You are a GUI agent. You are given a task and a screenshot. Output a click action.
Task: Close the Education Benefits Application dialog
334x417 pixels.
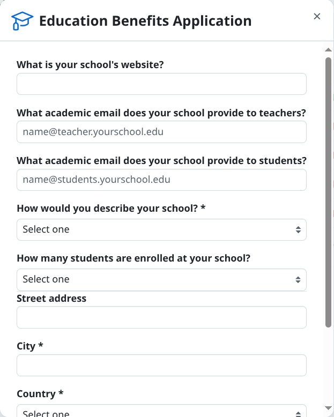(317, 17)
